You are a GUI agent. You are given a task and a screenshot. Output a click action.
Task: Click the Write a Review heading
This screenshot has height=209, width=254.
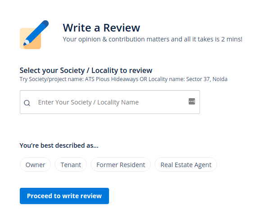[101, 28]
